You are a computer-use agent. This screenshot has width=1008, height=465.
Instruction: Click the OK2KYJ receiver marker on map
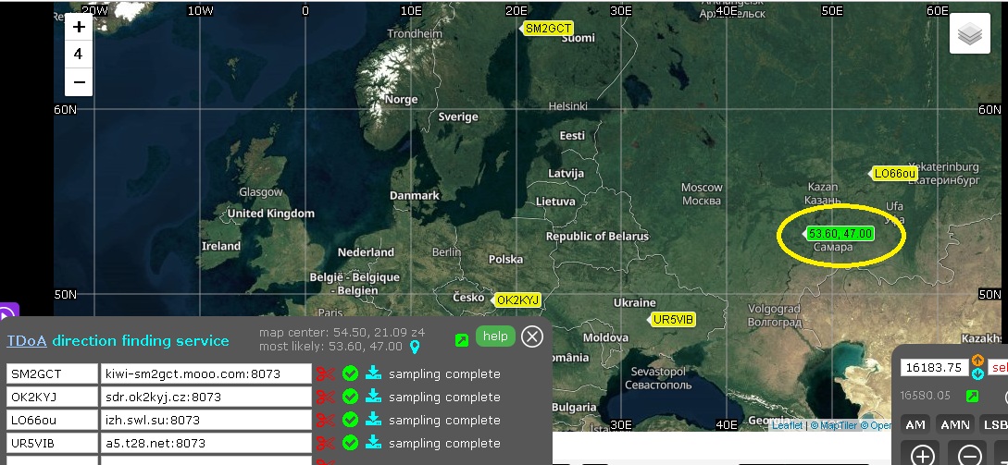tap(516, 300)
